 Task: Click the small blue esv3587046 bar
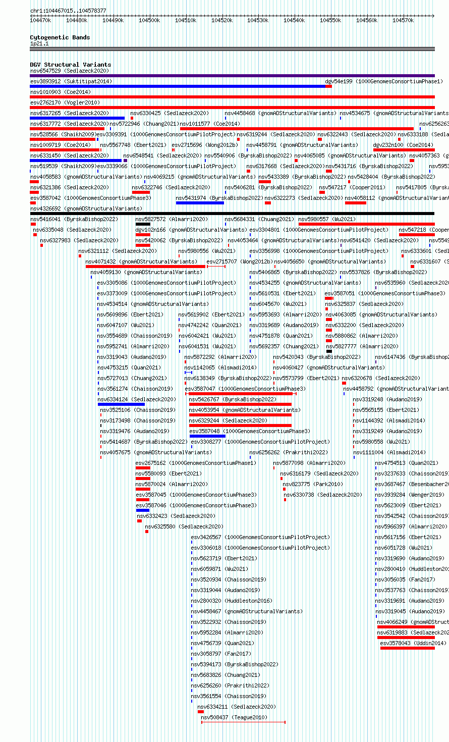click(x=143, y=510)
